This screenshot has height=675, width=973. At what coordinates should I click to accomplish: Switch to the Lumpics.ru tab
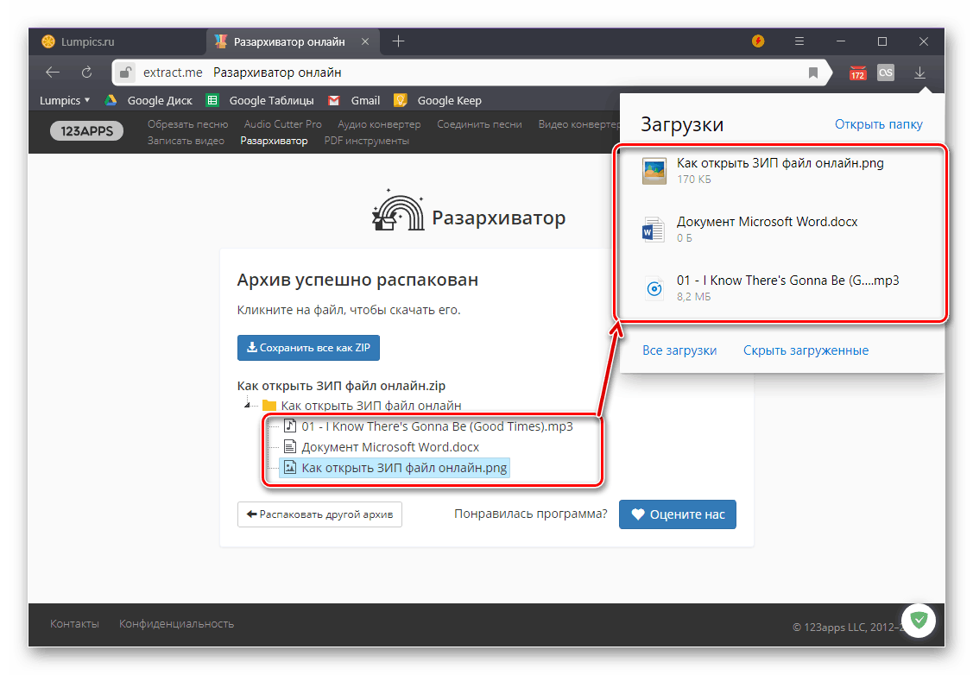tap(117, 41)
